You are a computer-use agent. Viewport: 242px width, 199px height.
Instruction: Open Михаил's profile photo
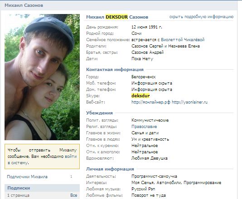click(42, 77)
